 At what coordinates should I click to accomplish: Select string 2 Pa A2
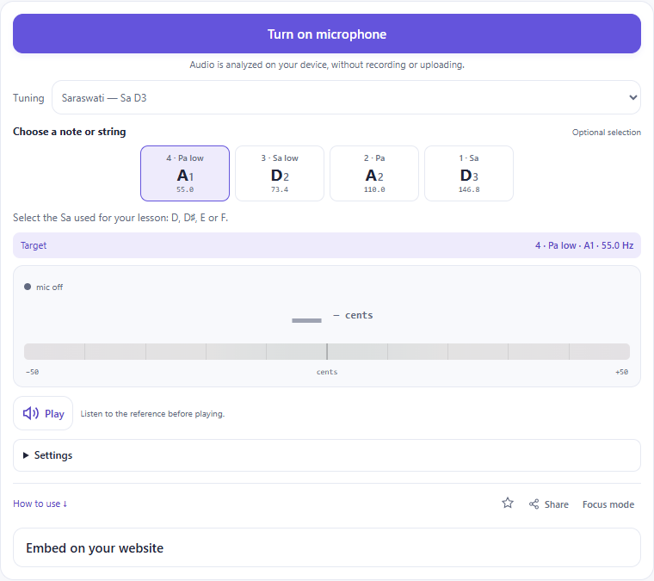point(374,173)
